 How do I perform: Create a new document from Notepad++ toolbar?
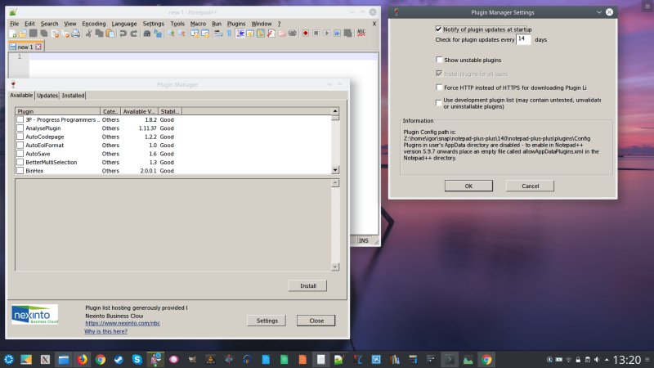coord(13,34)
